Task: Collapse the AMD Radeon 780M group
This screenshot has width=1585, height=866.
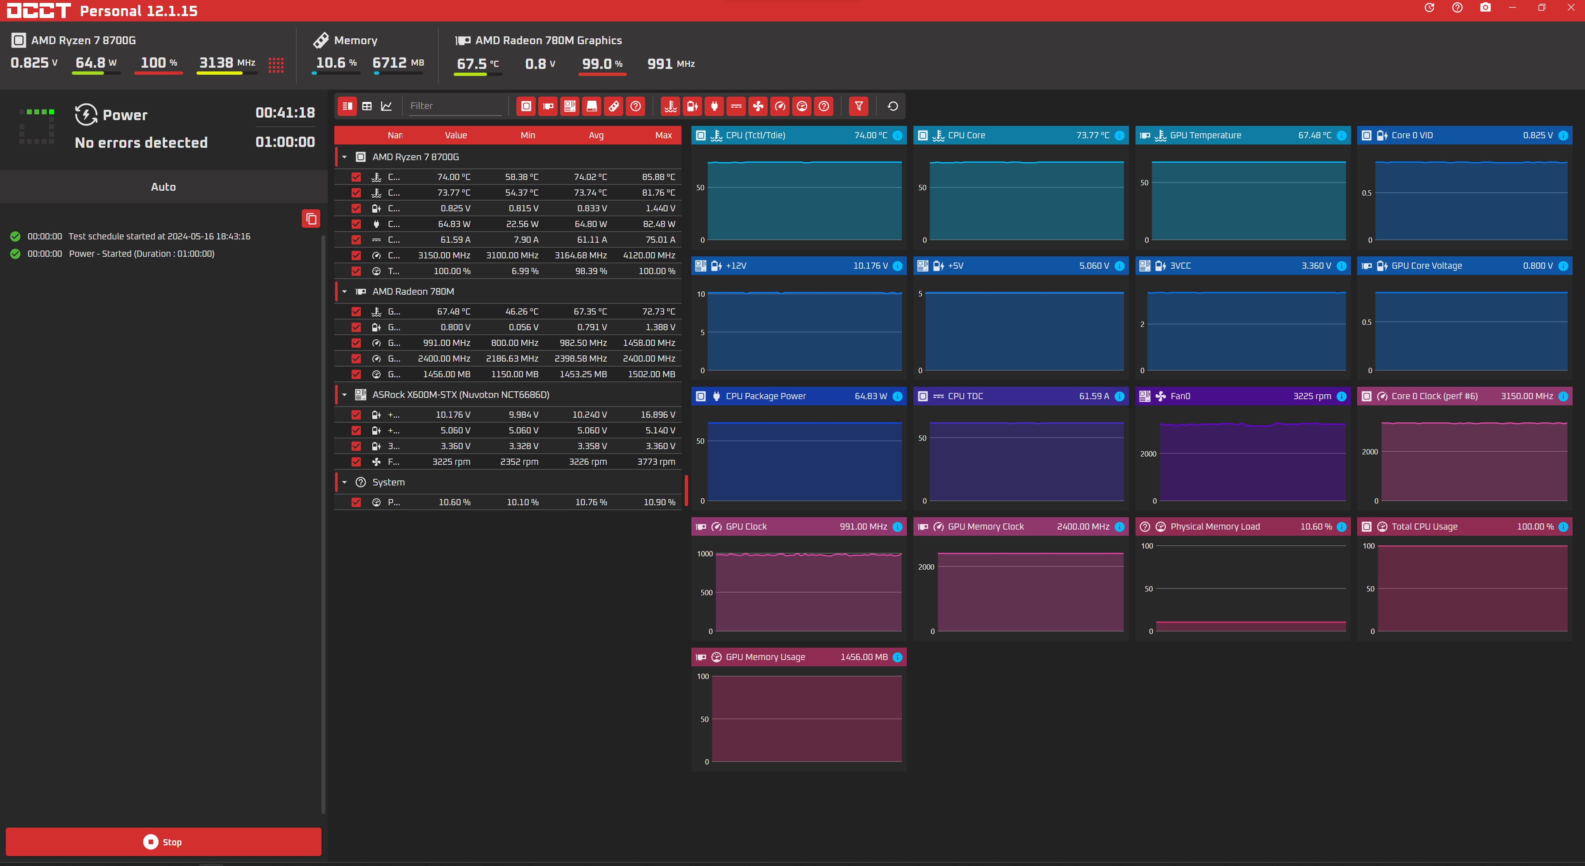Action: (x=345, y=292)
